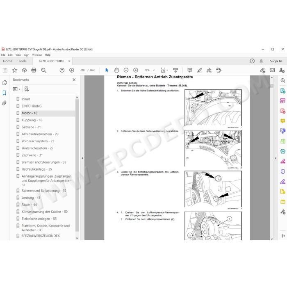Viewport: 287px width, 287px height.
Task: Switch to the Tools tab
Action: click(23, 61)
